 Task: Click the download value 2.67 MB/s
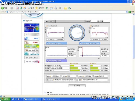click(60, 40)
